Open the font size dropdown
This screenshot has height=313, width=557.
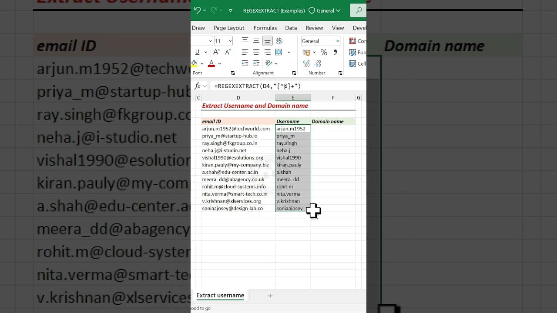point(229,40)
